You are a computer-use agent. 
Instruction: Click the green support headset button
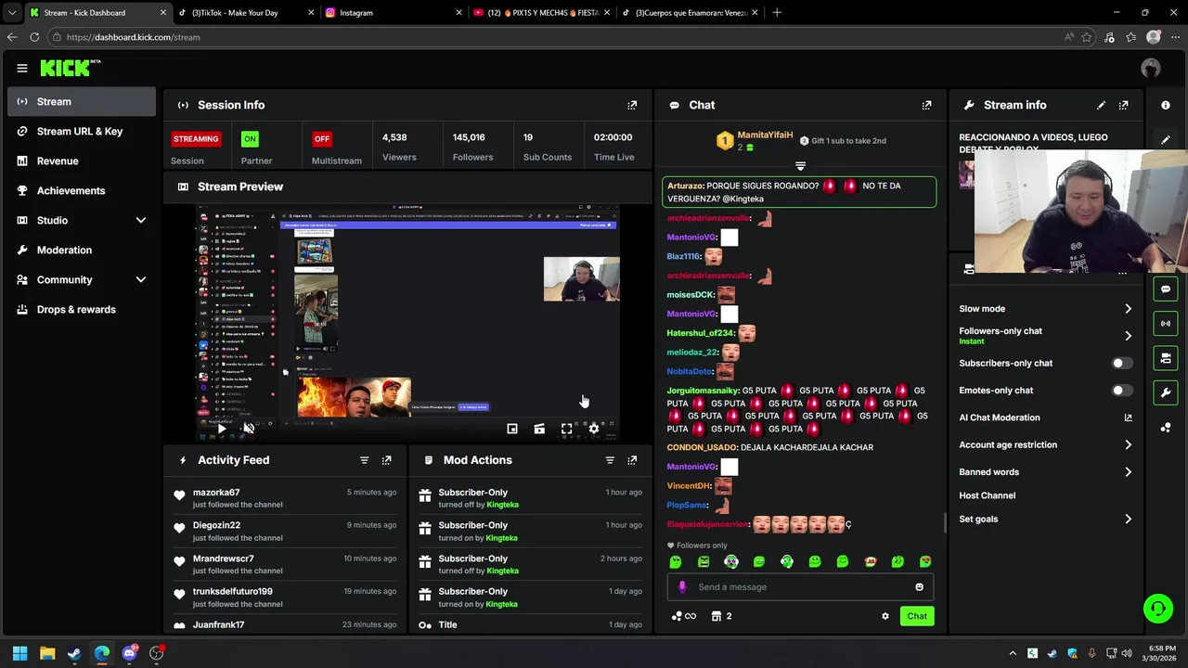tap(1157, 609)
